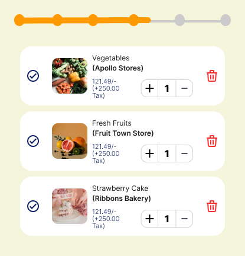Deselect the Strawberry Cake checkmark

tap(33, 206)
